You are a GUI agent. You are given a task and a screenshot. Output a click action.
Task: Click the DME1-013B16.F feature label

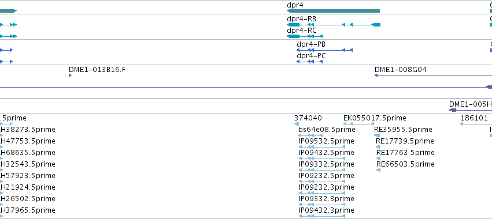click(97, 70)
